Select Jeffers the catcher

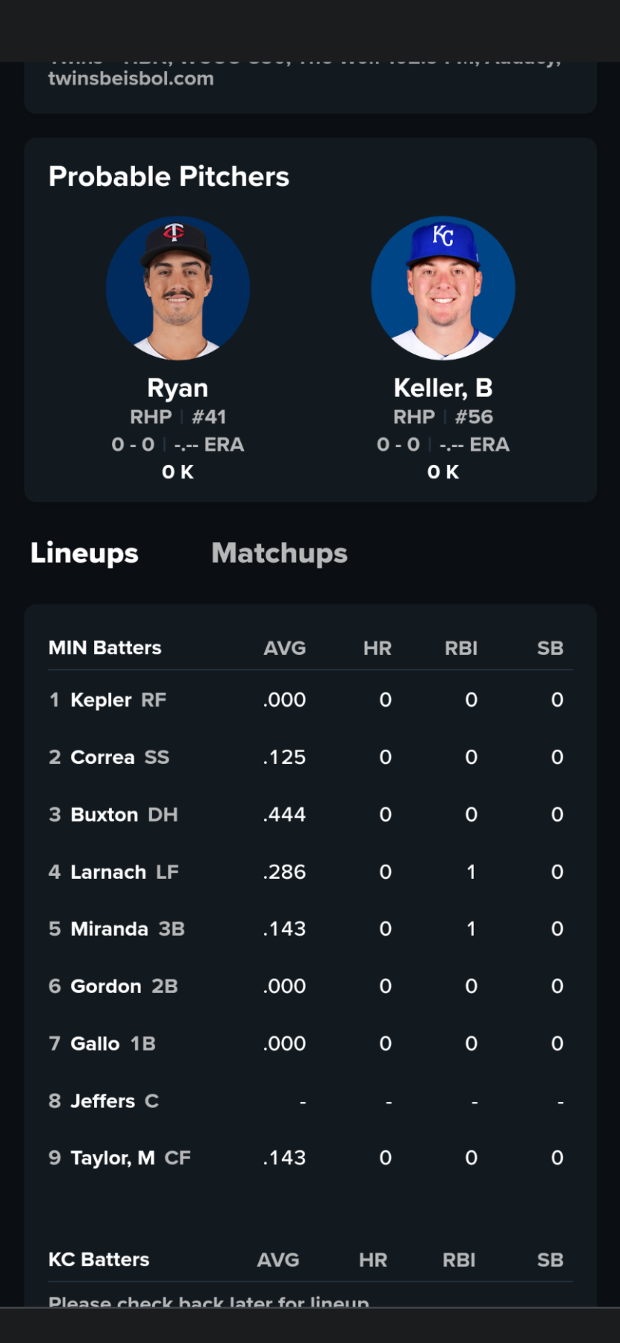[x=103, y=1101]
